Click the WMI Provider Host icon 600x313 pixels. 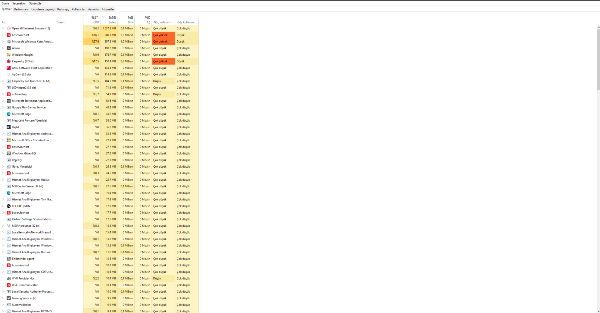click(x=8, y=278)
